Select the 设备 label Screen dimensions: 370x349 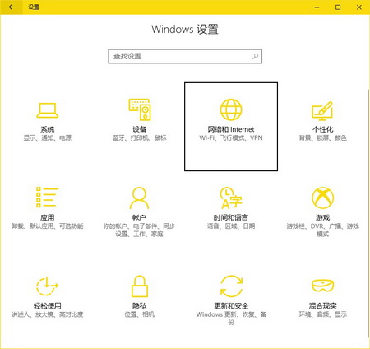139,129
